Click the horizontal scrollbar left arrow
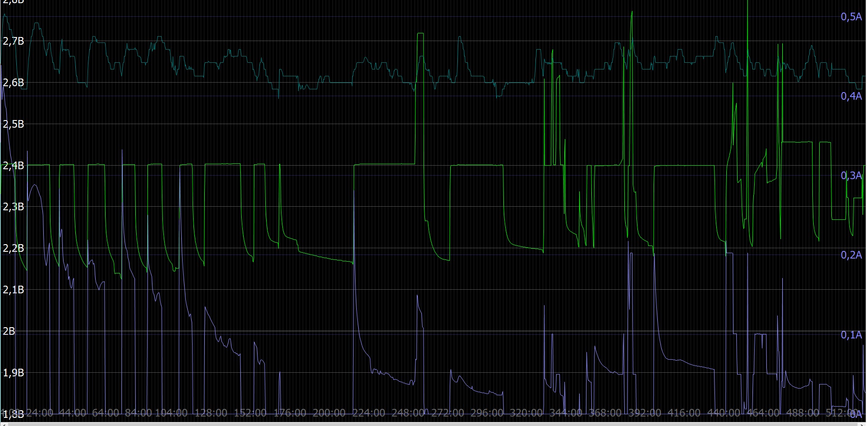 (4, 424)
